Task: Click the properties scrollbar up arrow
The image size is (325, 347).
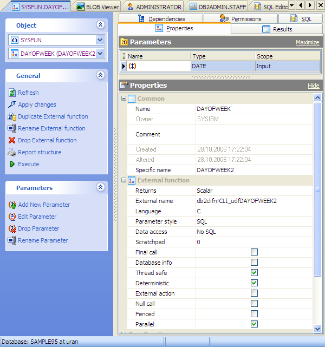Action: (318, 97)
